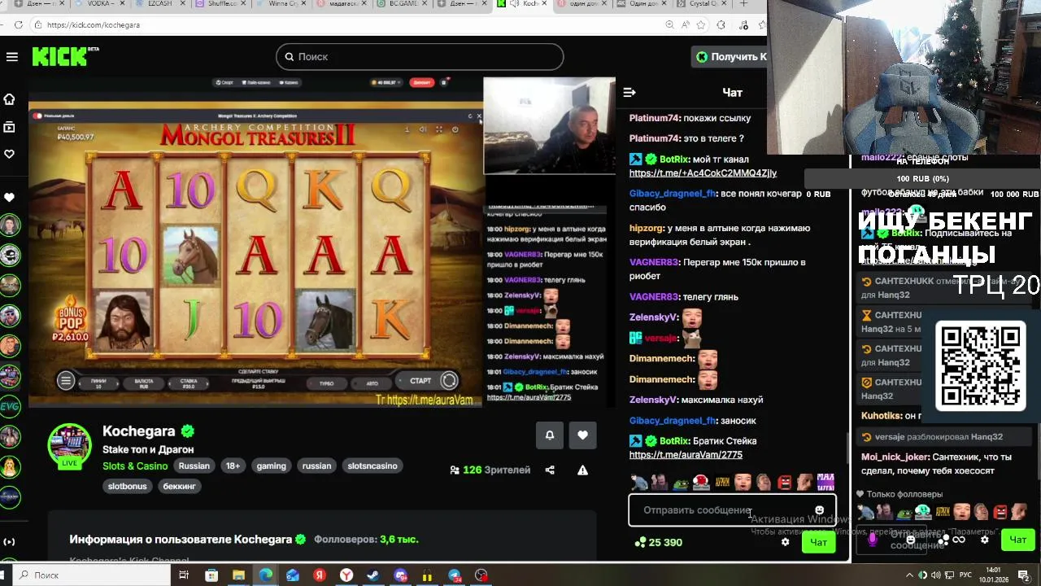Click the беккинг tag

tap(179, 486)
